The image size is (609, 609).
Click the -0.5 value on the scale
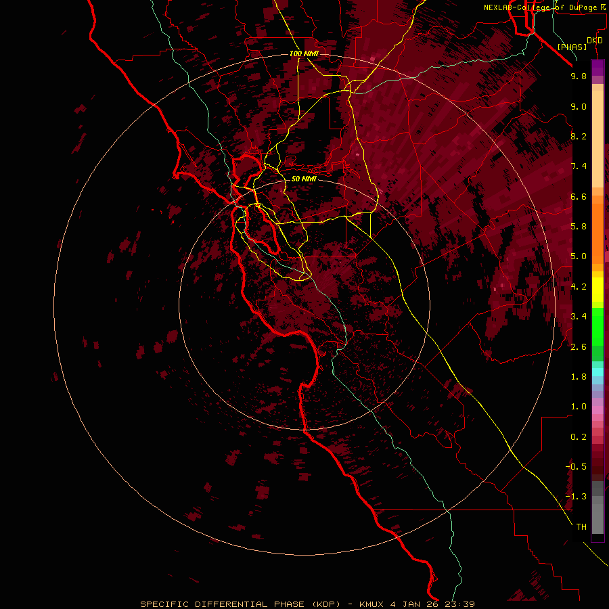[576, 467]
